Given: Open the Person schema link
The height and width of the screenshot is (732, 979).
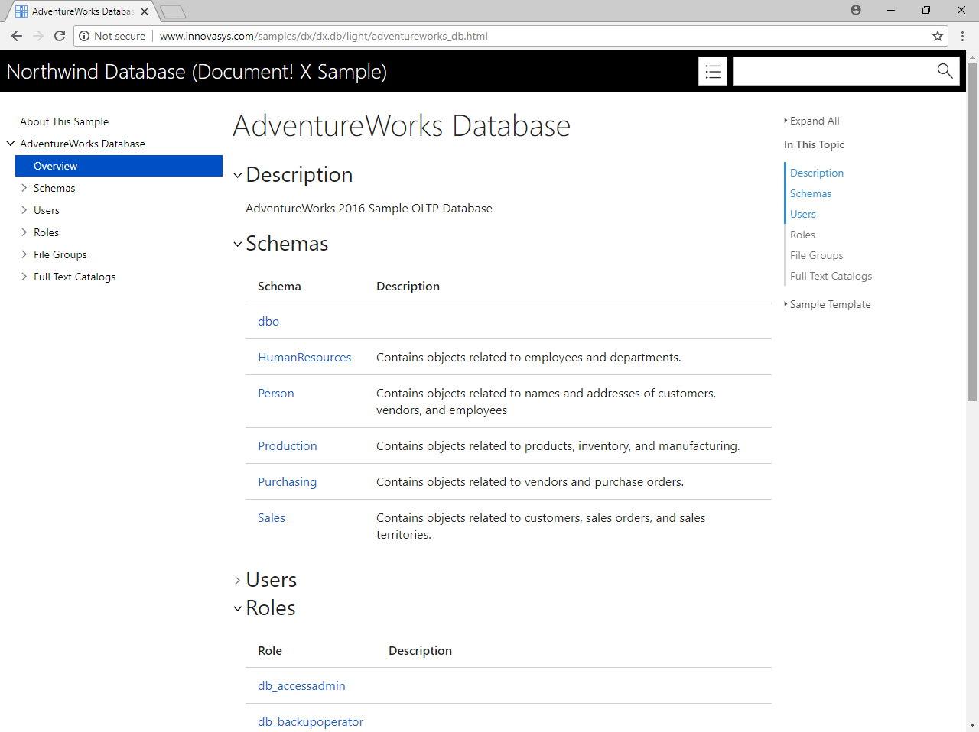Looking at the screenshot, I should (276, 394).
